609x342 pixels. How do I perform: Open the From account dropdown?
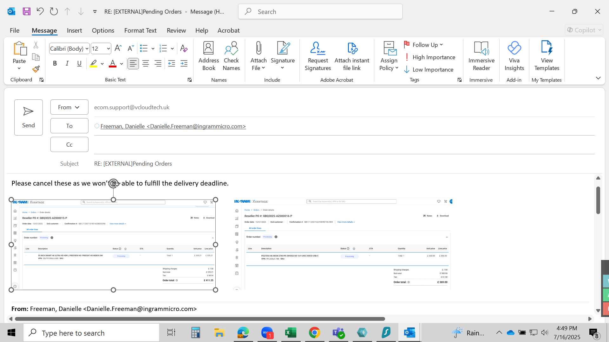69,107
